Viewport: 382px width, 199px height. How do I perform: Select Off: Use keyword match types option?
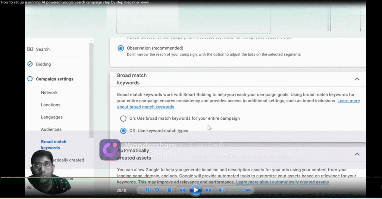coord(123,131)
